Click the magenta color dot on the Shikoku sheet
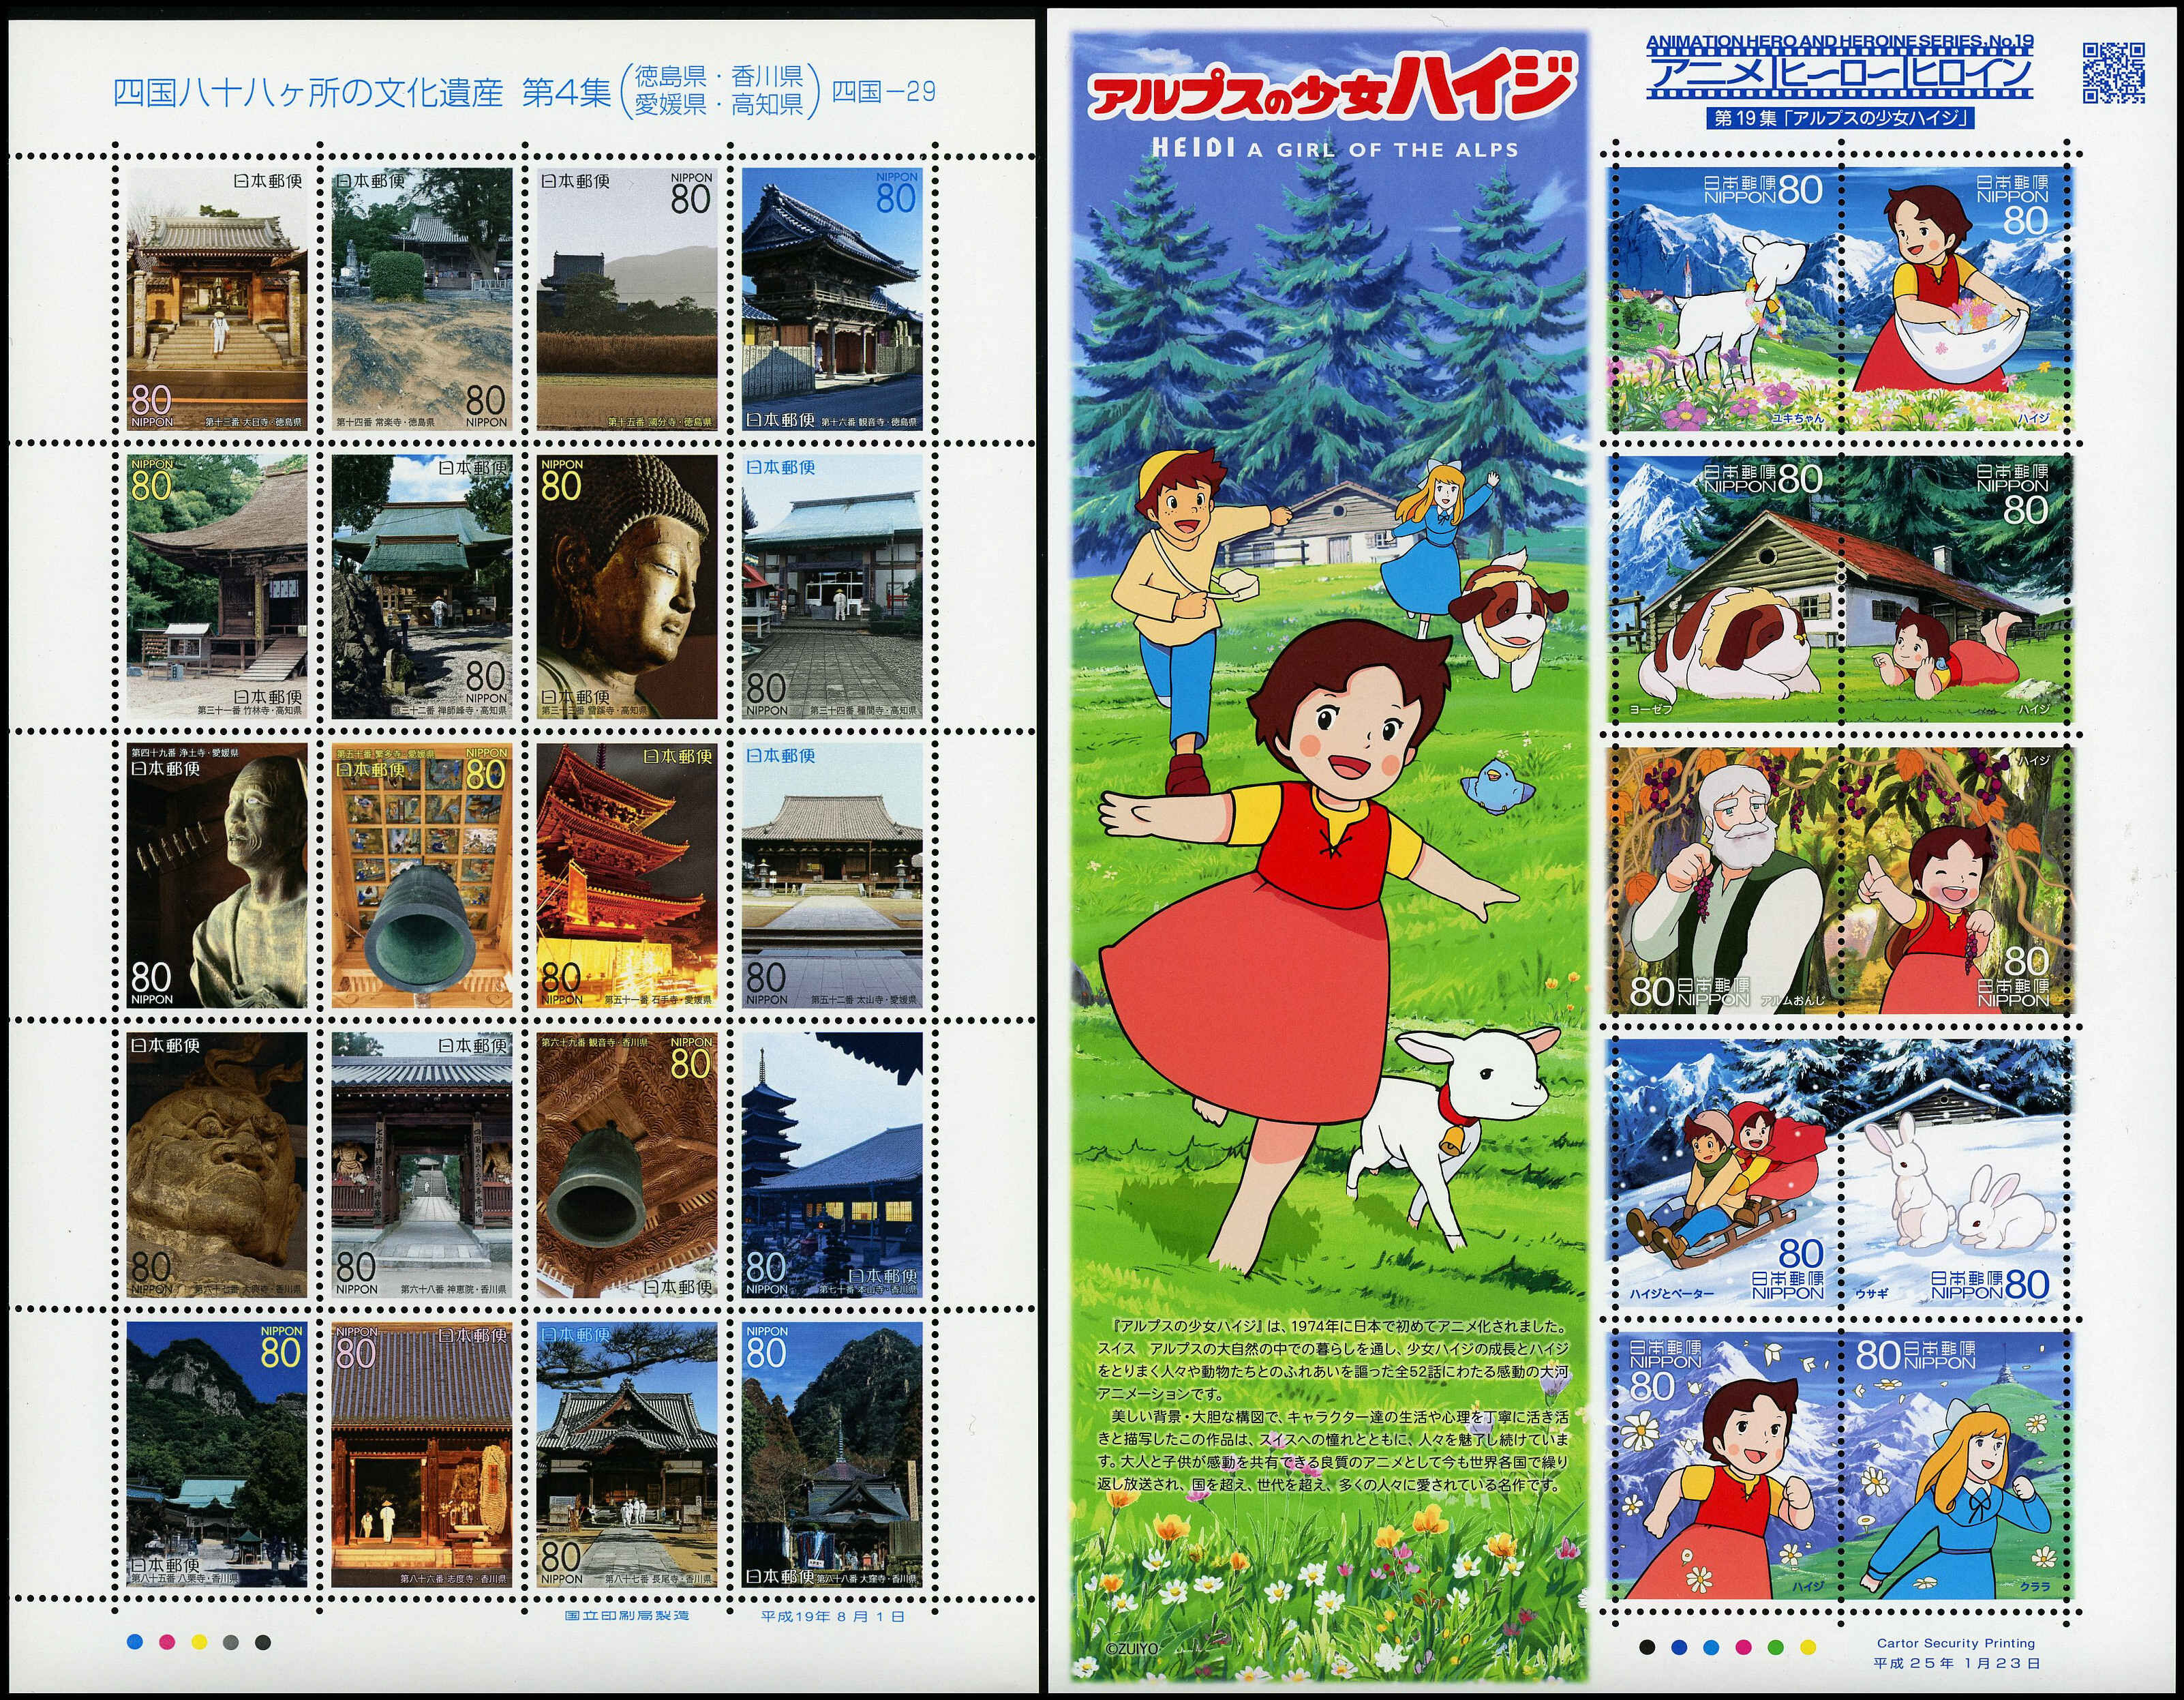The height and width of the screenshot is (1700, 2184). (167, 1642)
